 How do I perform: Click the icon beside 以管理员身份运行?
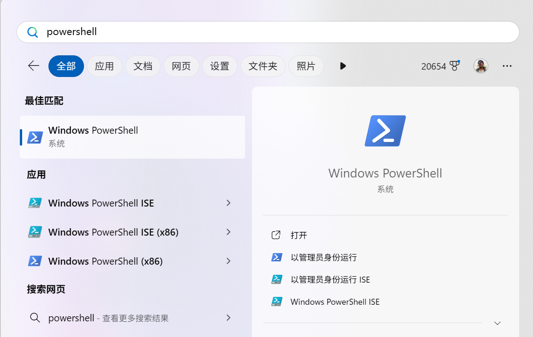[x=277, y=257]
